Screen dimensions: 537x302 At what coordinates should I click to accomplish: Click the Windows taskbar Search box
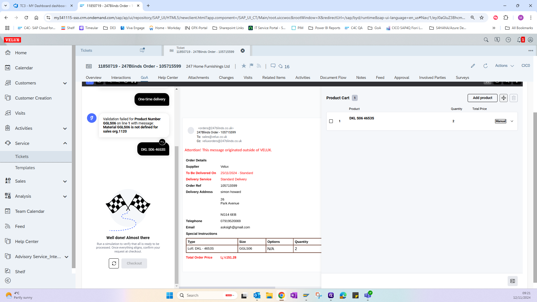(x=207, y=295)
